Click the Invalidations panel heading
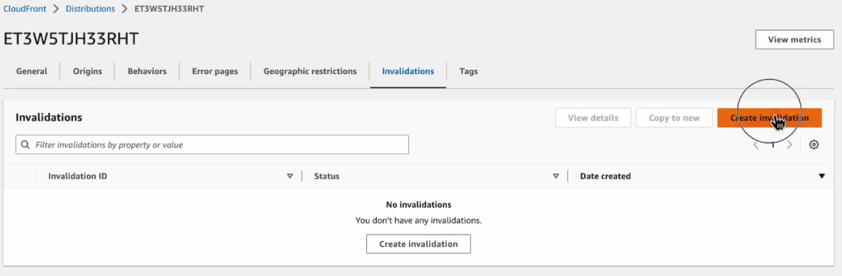The width and height of the screenshot is (842, 276). [x=49, y=117]
